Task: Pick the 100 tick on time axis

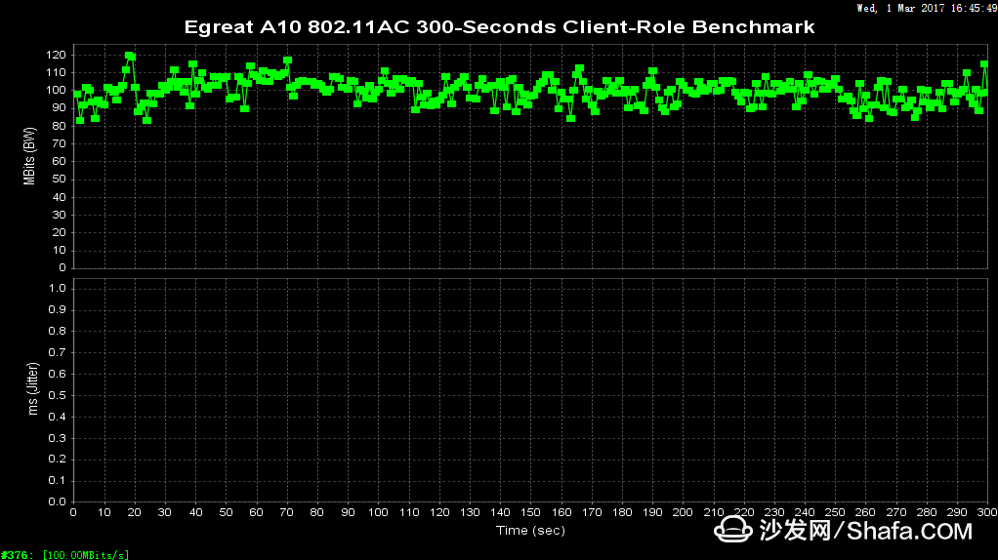Action: coord(378,512)
